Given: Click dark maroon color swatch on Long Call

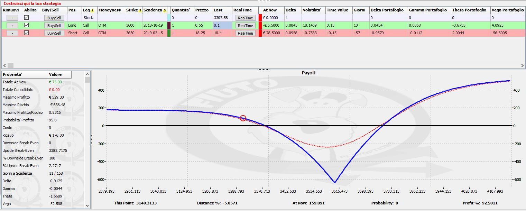Looking at the screenshot, I should 169,25.
